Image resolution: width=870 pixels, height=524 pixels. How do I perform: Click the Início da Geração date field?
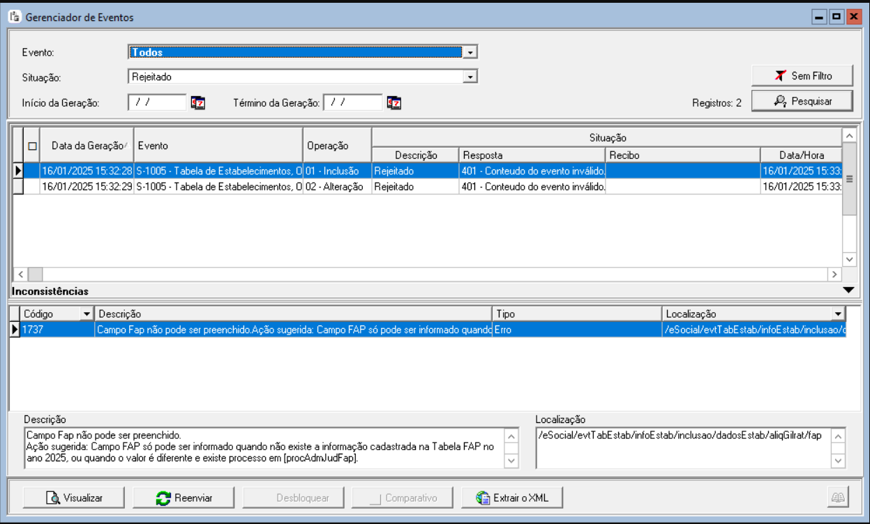click(157, 102)
